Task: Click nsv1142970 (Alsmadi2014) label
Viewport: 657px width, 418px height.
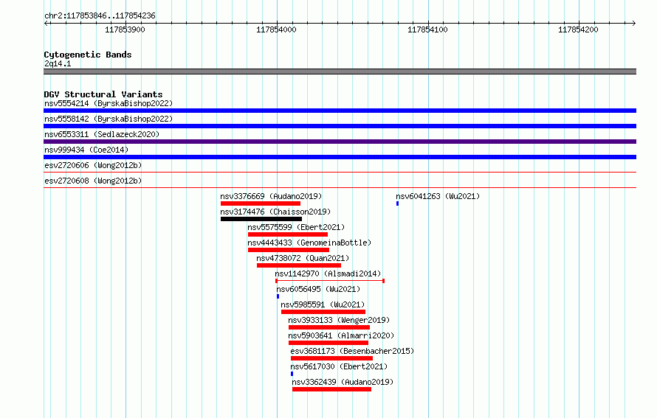Action: pyautogui.click(x=328, y=274)
